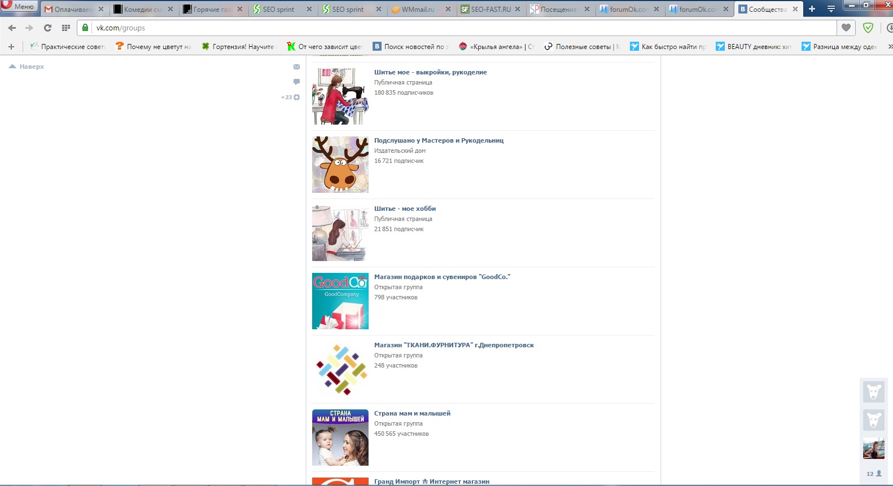The image size is (893, 486).
Task: Switch to the WMmail.ru tab
Action: (x=422, y=9)
